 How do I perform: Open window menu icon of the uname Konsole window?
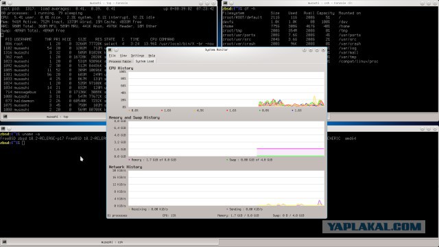3,128
